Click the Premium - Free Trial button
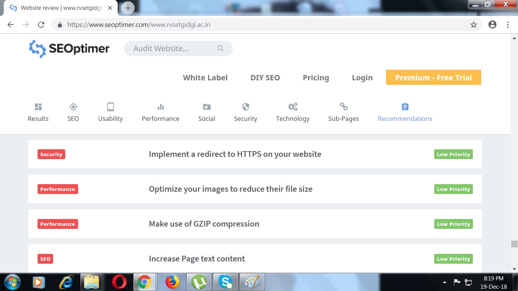This screenshot has height=291, width=518. click(x=433, y=78)
